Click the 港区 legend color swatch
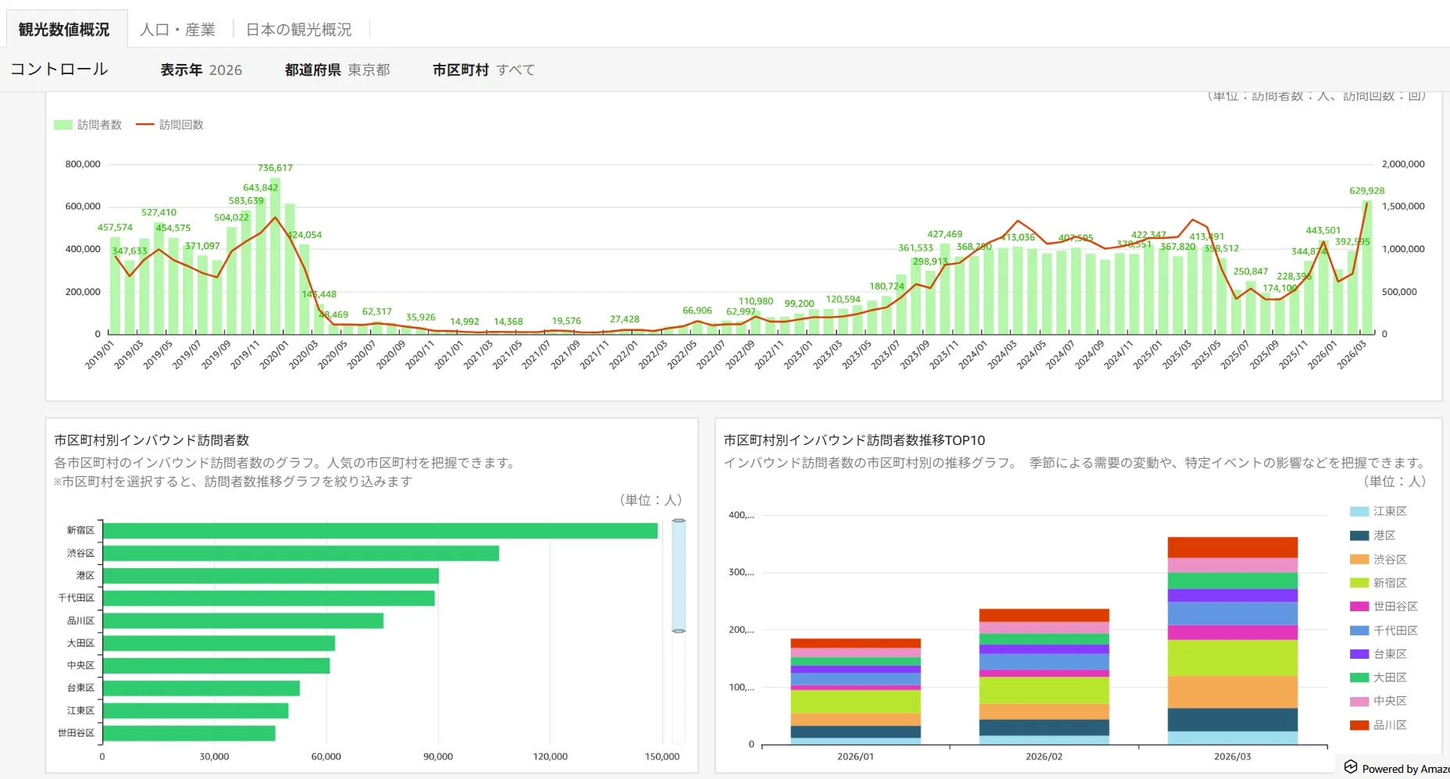Screen dimensions: 1450x779 point(1359,535)
